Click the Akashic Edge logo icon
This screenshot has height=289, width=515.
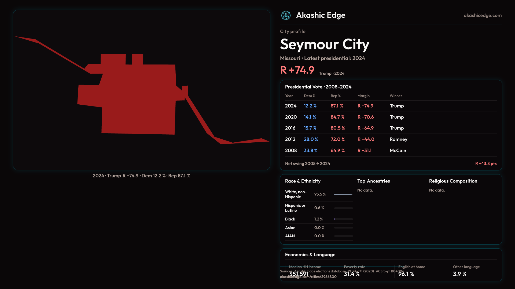286,16
